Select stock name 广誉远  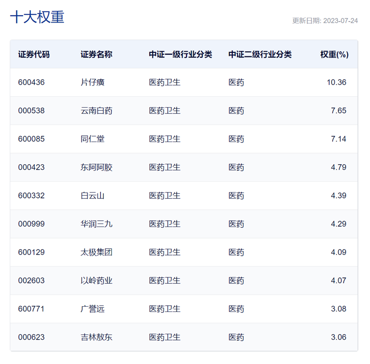point(93,309)
